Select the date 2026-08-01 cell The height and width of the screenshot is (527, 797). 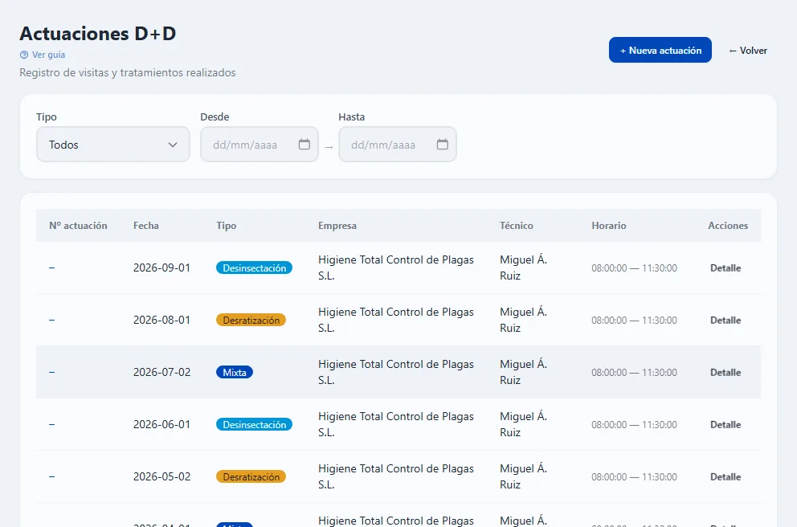tap(161, 321)
